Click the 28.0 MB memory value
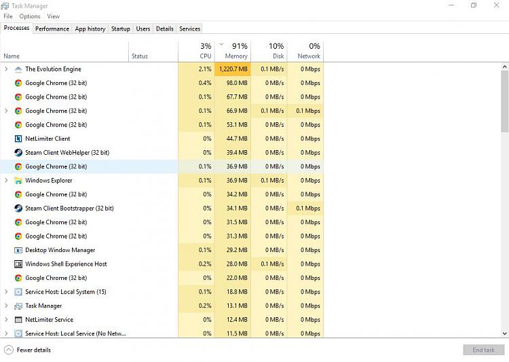This screenshot has height=362, width=509. (x=237, y=264)
